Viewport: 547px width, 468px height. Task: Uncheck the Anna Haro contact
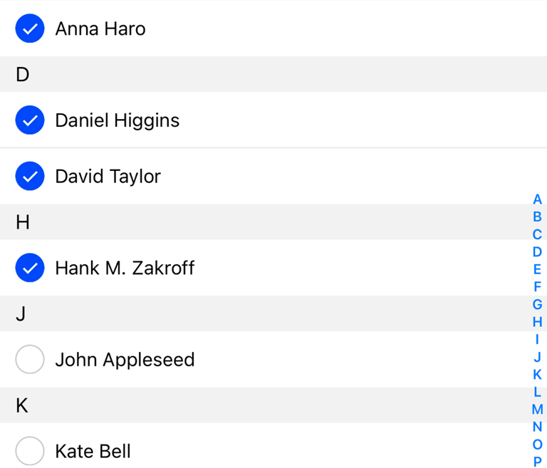(x=30, y=28)
